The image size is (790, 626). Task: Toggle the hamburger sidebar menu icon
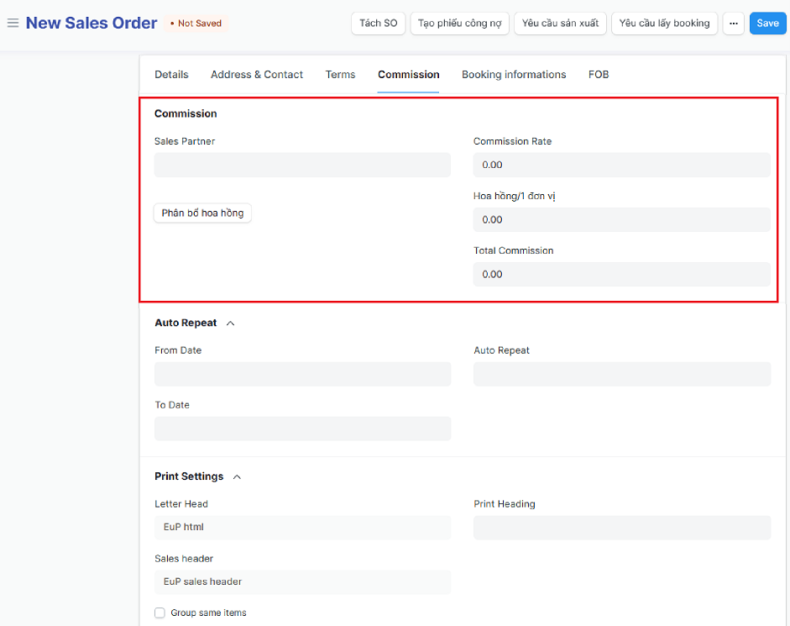[x=13, y=24]
